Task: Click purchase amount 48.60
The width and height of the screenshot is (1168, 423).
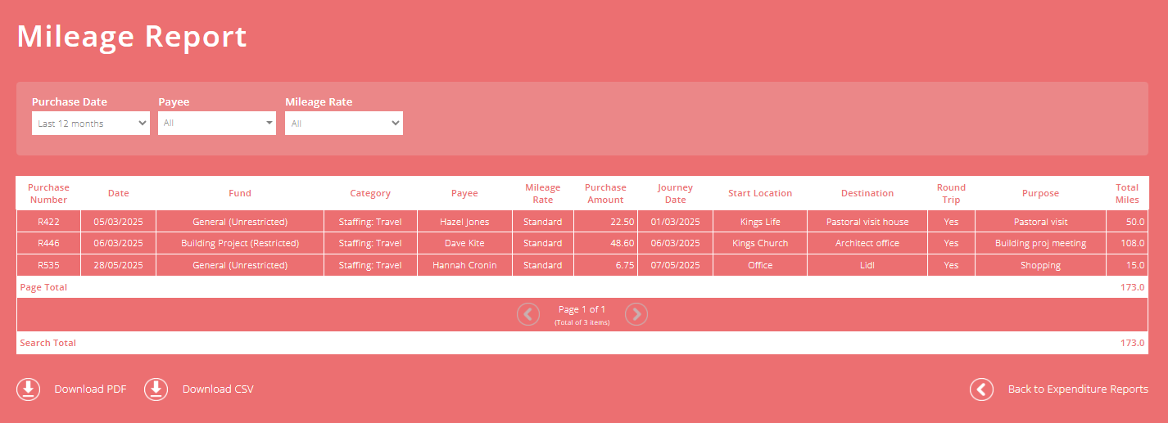Action: click(622, 244)
